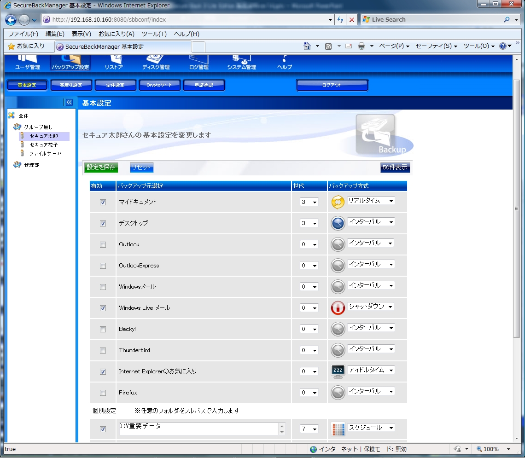Image resolution: width=525 pixels, height=458 pixels.
Task: Open the アイドルタイム backup method dropdown
Action: point(371,370)
